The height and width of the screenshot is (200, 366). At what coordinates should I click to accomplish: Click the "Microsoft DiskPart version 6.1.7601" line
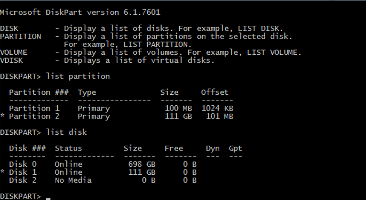80,12
